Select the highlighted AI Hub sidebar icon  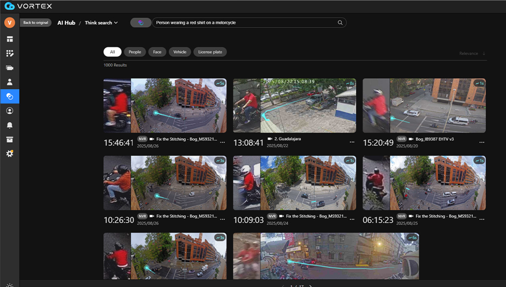pos(10,96)
